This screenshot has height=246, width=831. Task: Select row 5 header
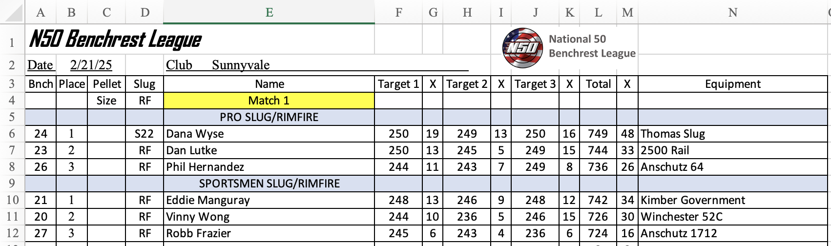tap(12, 117)
